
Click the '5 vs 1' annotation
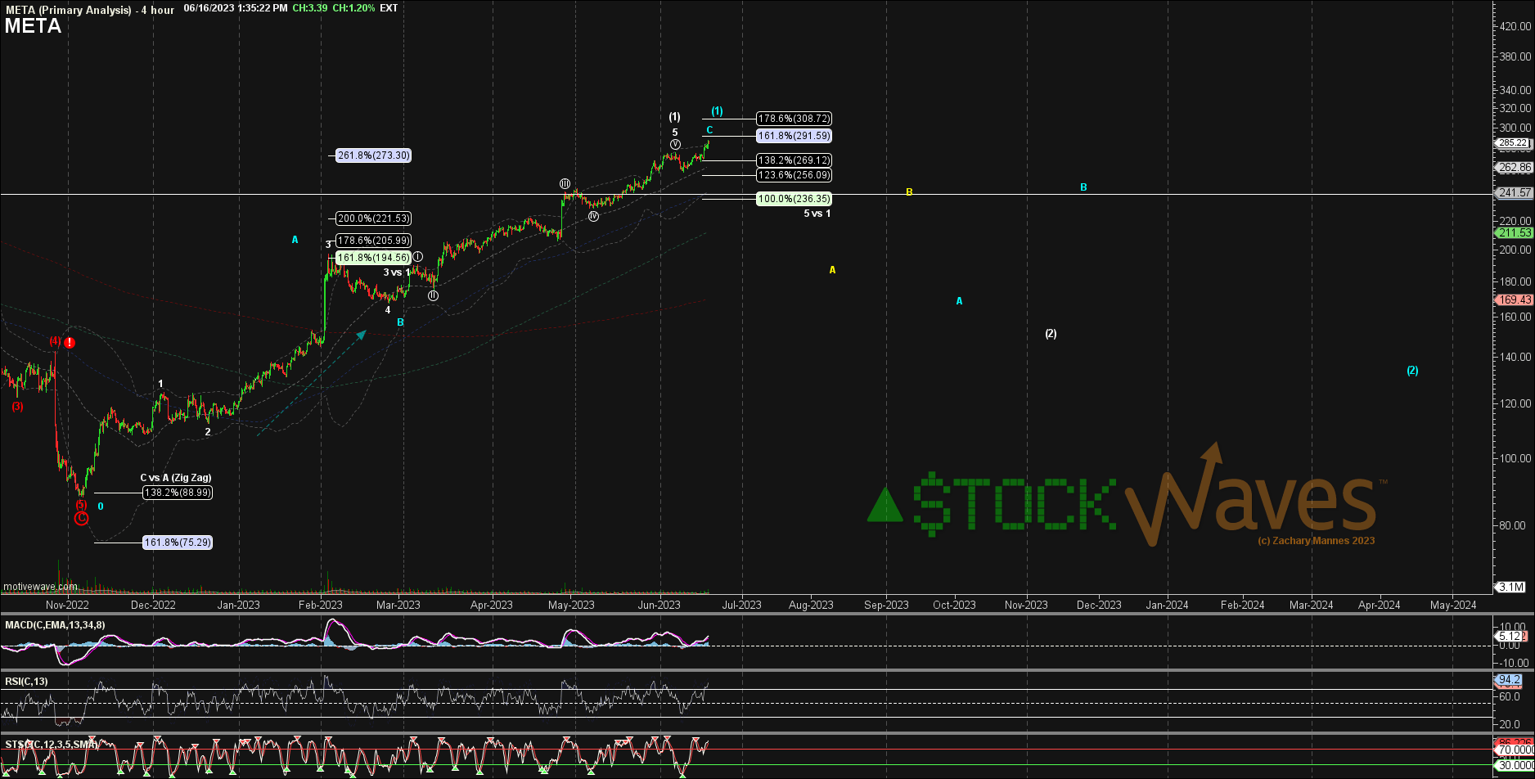[x=817, y=214]
